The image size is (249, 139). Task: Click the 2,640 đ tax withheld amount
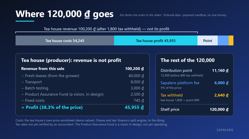[222, 95]
